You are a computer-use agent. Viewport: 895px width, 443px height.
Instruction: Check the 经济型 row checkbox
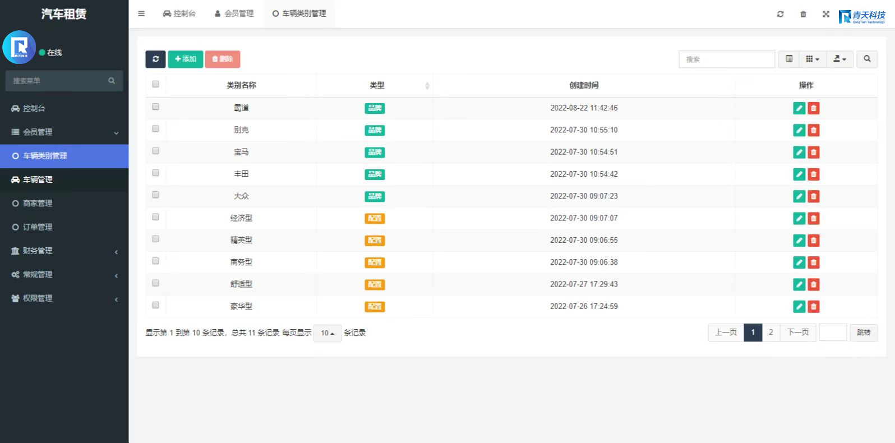point(155,217)
